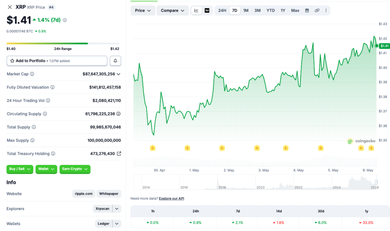Image resolution: width=390 pixels, height=231 pixels.
Task: Click the 7d column value 2.1%
Action: (x=237, y=223)
